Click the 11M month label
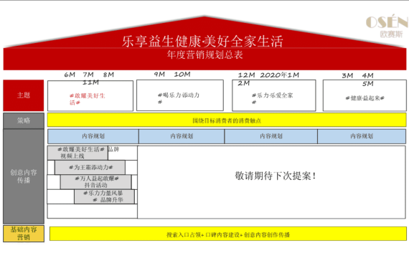The image size is (409, 258). 90,82
